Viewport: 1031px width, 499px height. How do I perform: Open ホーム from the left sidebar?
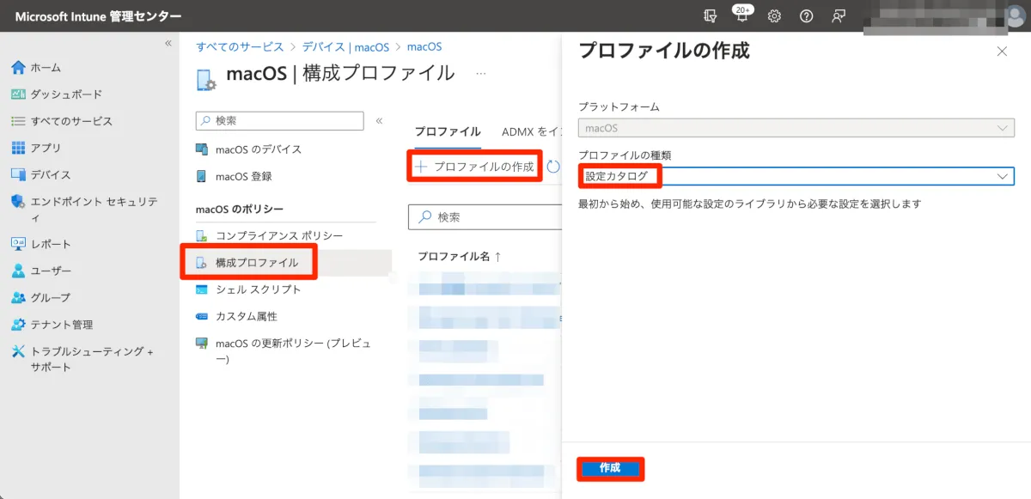pos(46,68)
